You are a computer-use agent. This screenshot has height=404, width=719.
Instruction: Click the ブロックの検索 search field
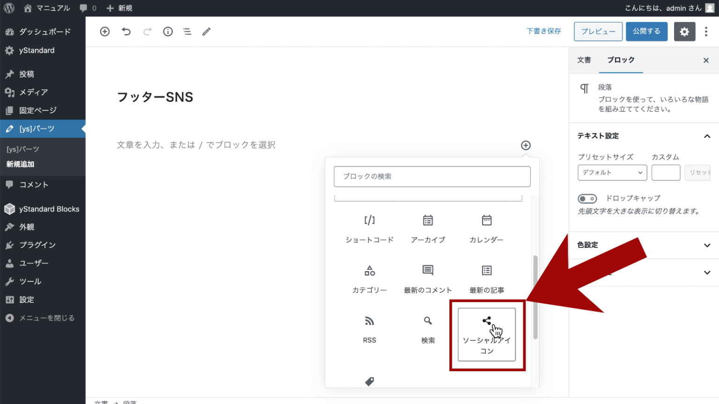432,176
